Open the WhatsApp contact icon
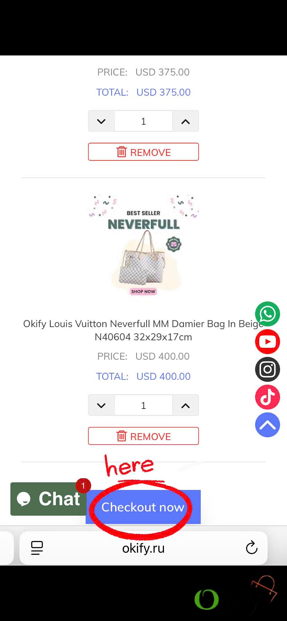 (x=268, y=314)
